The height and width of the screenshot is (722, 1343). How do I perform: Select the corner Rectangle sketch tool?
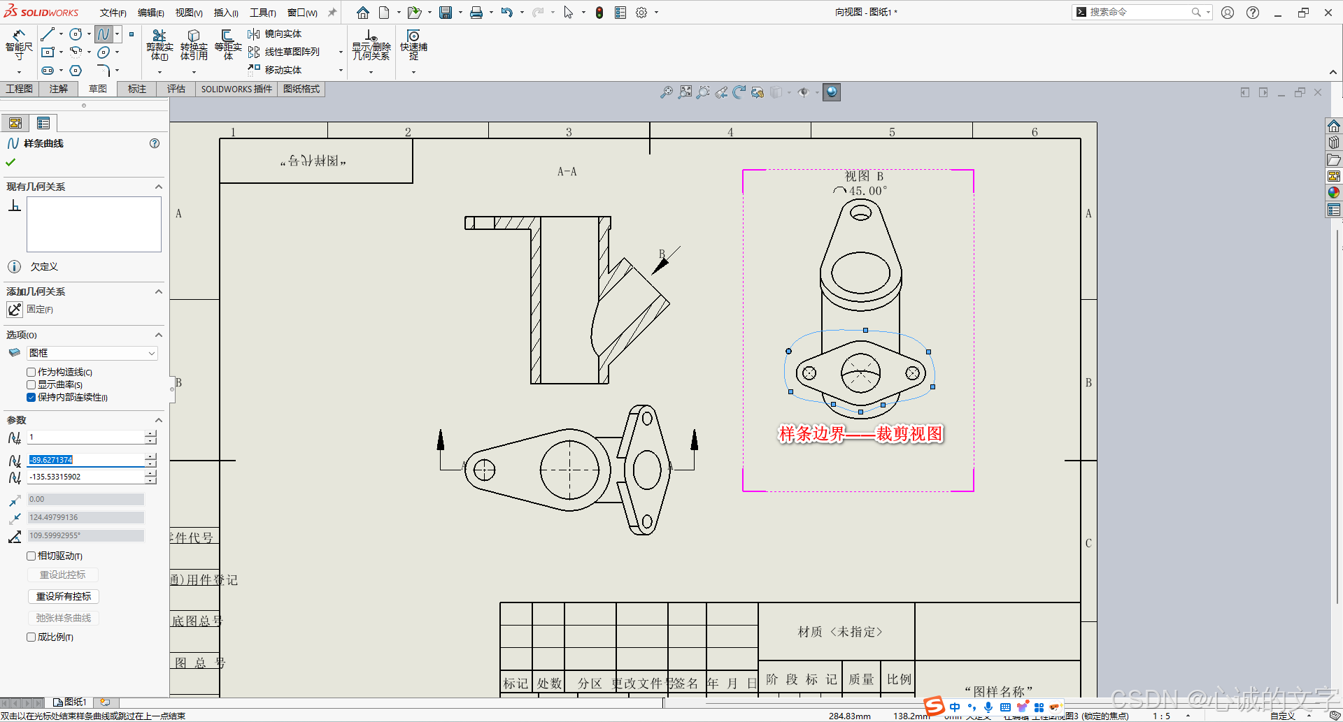pyautogui.click(x=48, y=52)
